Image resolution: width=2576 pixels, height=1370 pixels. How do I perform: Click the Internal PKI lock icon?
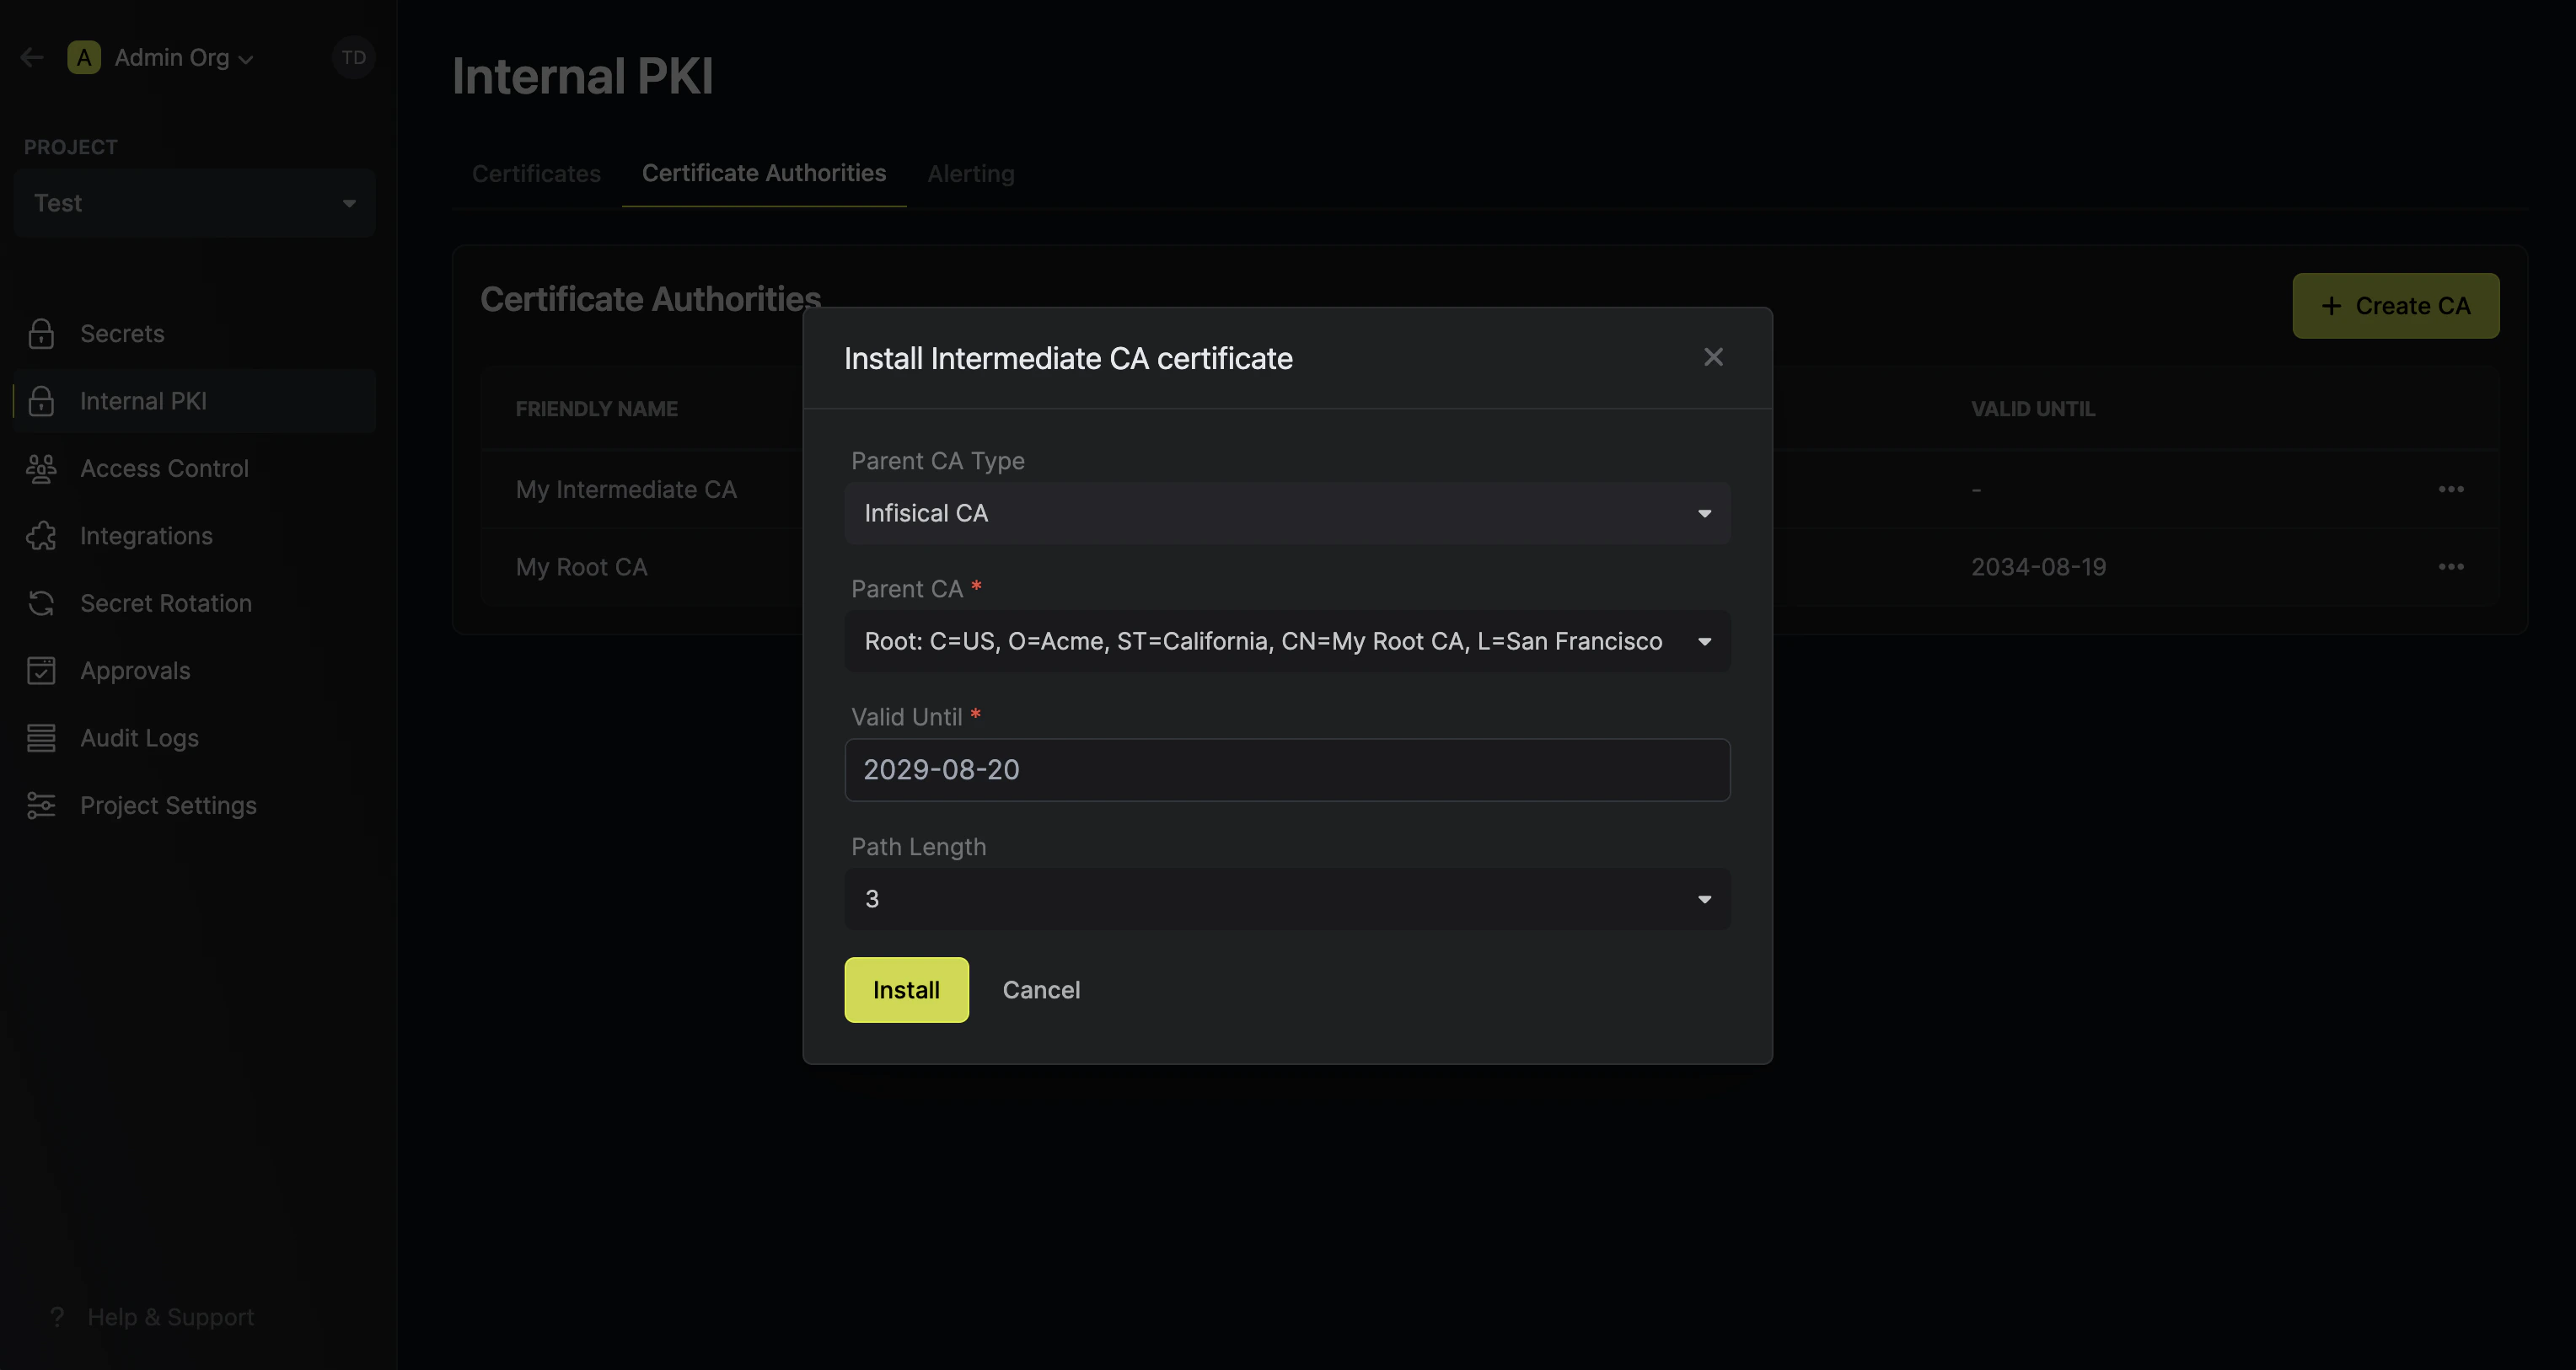(x=41, y=401)
